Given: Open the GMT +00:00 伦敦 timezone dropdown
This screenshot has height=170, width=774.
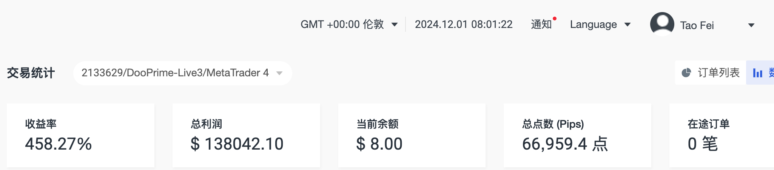Looking at the screenshot, I should coord(349,25).
